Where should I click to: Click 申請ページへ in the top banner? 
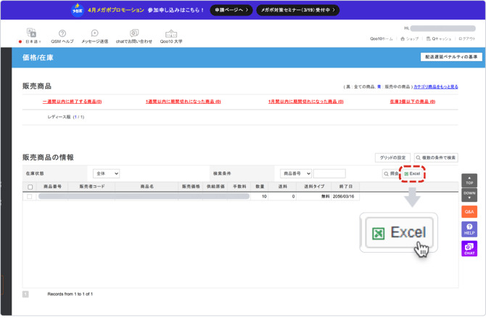point(231,10)
